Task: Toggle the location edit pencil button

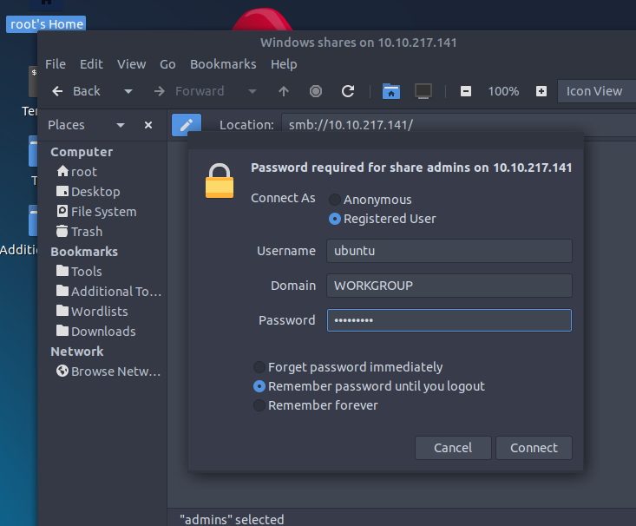Action: tap(187, 125)
